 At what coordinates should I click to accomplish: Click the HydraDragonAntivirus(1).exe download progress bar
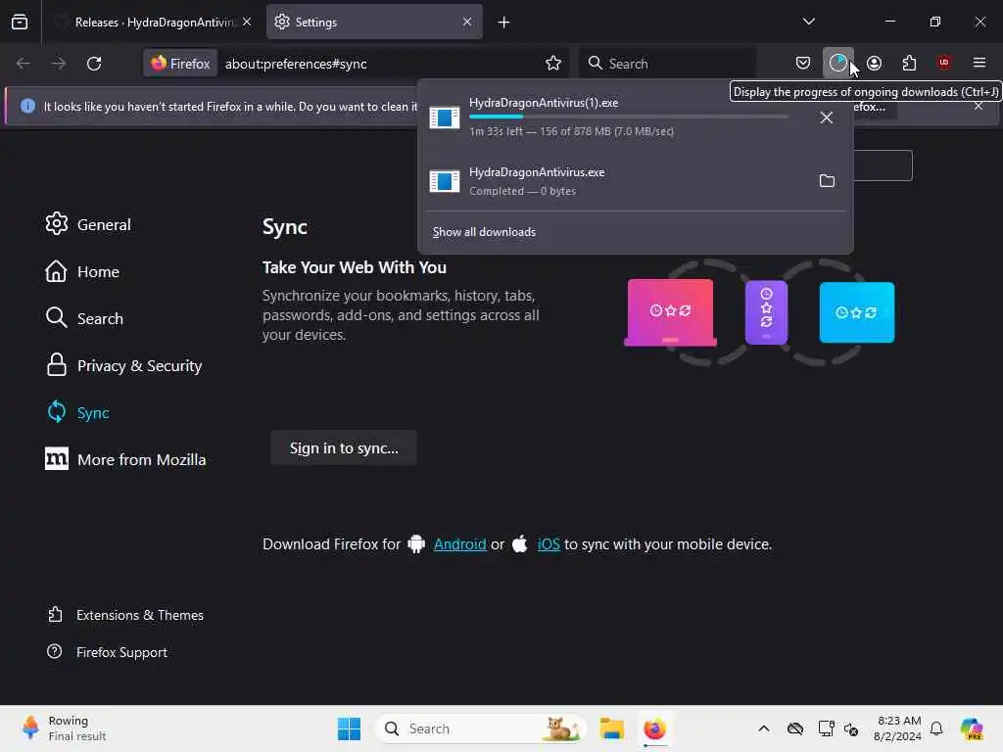629,117
